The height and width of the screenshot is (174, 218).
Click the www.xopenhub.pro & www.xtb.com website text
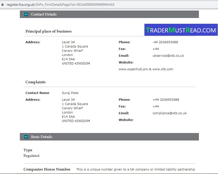tap(146, 69)
